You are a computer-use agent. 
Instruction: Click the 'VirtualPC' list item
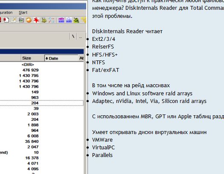[103, 148]
